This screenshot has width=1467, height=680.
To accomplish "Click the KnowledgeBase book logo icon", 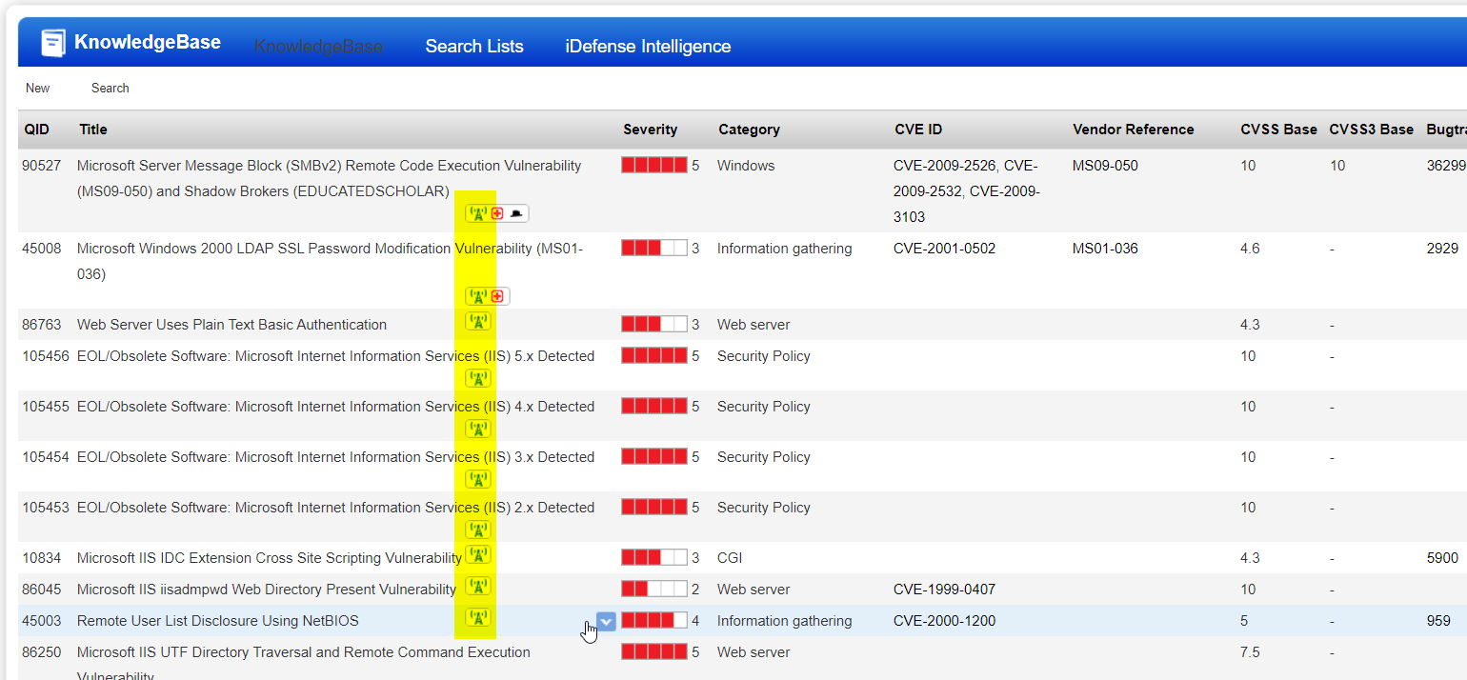I will tap(53, 43).
